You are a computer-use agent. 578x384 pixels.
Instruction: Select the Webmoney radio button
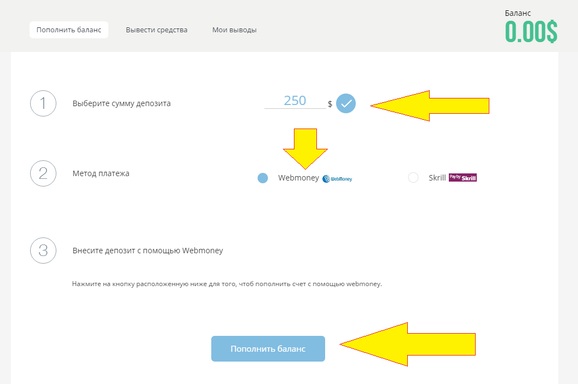(263, 178)
